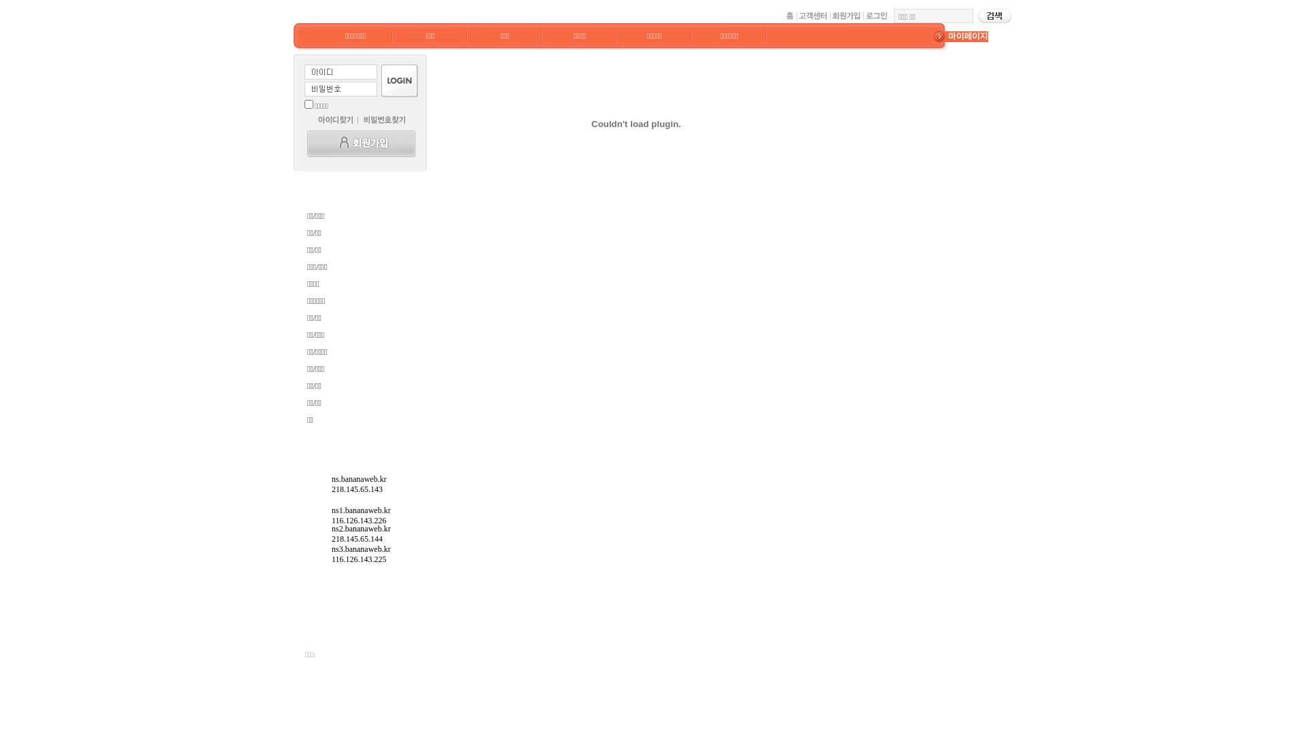Click the find password link
The width and height of the screenshot is (1305, 734).
point(385,119)
